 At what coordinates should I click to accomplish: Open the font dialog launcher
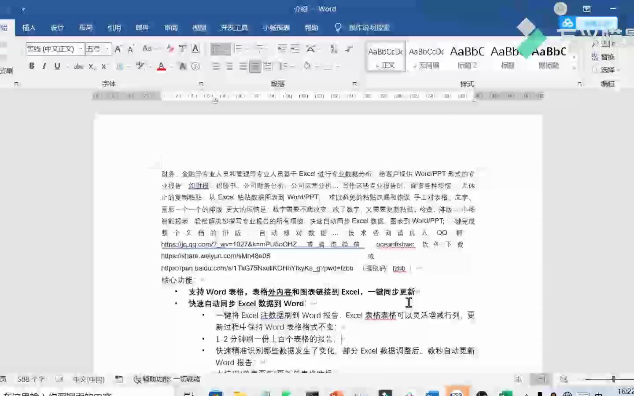point(201,84)
